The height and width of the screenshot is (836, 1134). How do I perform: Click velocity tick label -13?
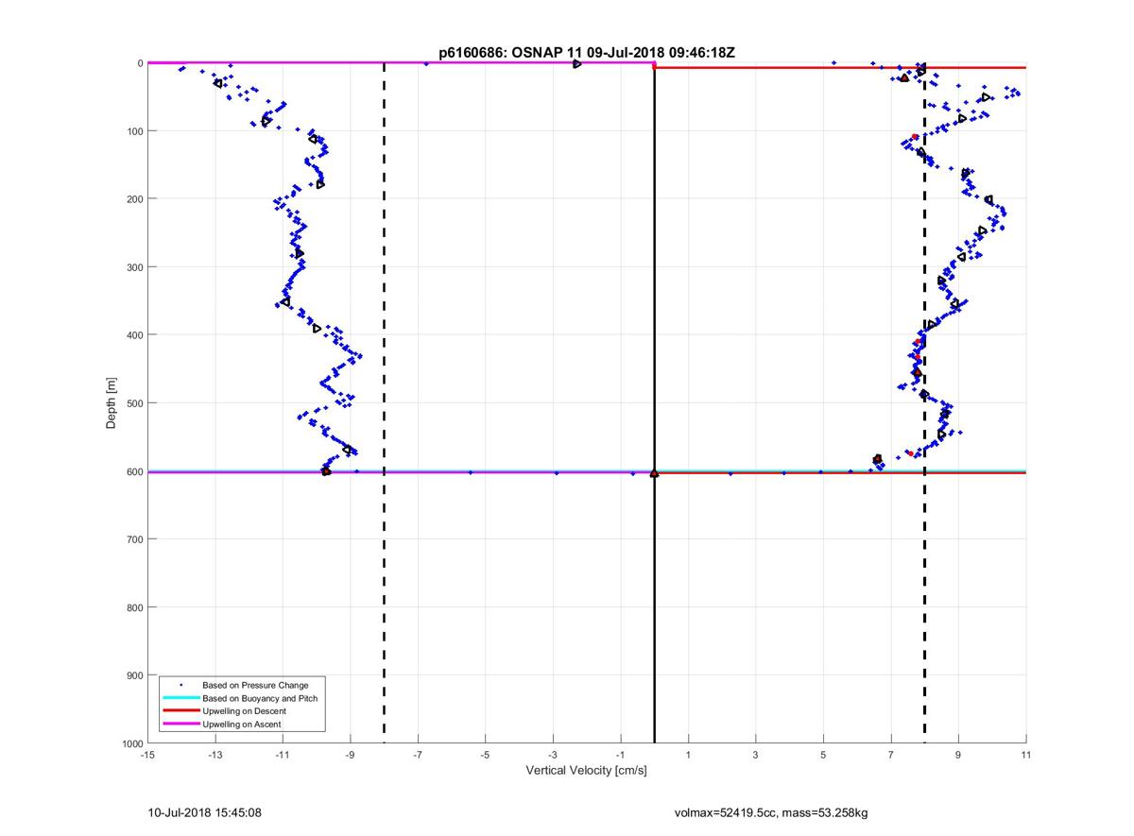click(215, 755)
